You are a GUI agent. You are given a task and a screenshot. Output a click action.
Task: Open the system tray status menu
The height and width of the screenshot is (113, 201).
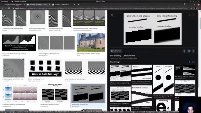[x=195, y=1]
